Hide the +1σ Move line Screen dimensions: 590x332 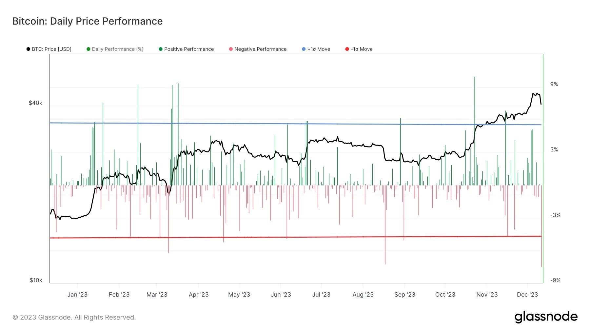pyautogui.click(x=316, y=49)
